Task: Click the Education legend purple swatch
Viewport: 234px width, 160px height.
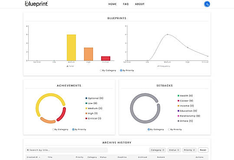Action: [x=178, y=111]
